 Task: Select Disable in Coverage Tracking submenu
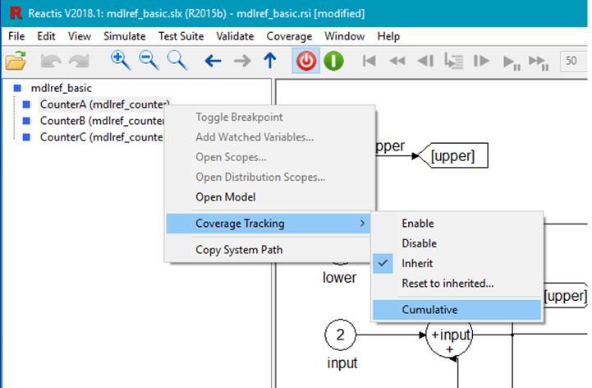coord(419,243)
